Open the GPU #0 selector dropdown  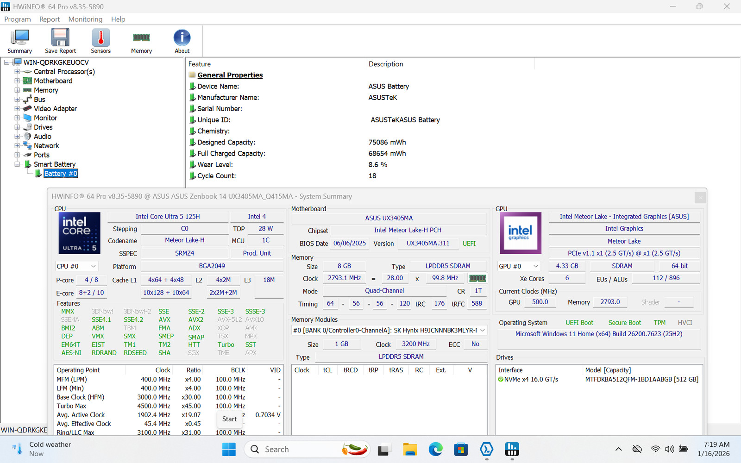click(x=519, y=266)
